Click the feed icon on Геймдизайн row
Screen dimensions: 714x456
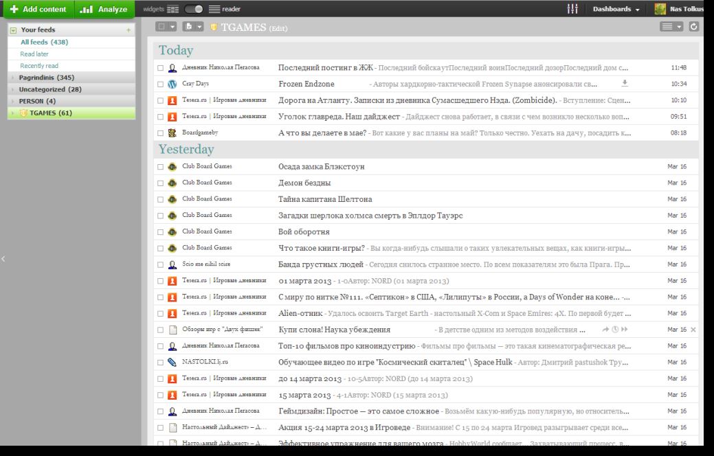coord(172,411)
